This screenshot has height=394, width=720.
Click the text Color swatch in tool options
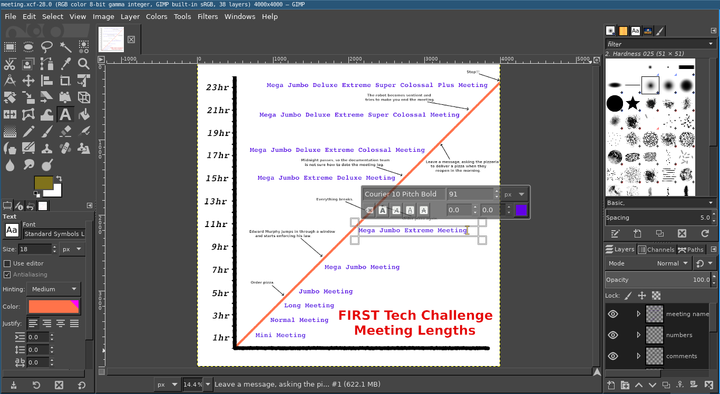pyautogui.click(x=54, y=307)
